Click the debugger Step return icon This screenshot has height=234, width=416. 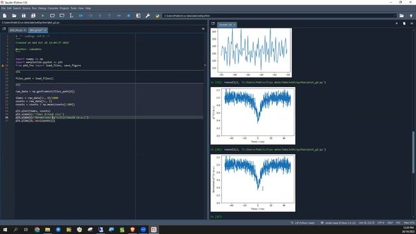pyautogui.click(x=110, y=16)
